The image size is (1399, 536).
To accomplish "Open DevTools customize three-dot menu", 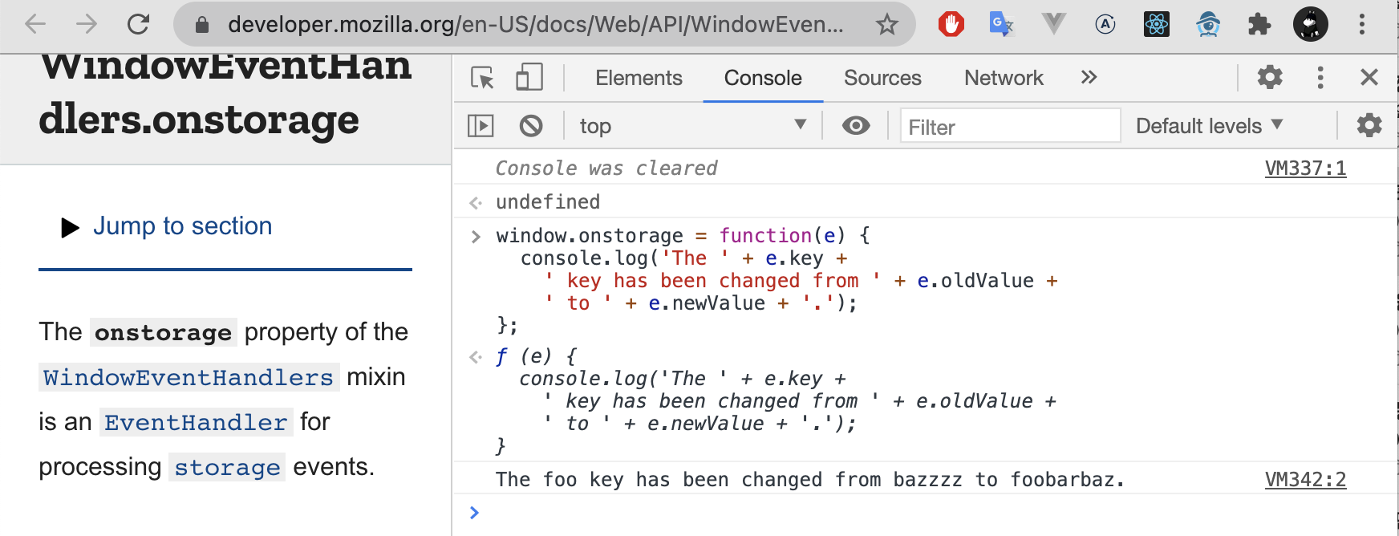I will coord(1320,77).
